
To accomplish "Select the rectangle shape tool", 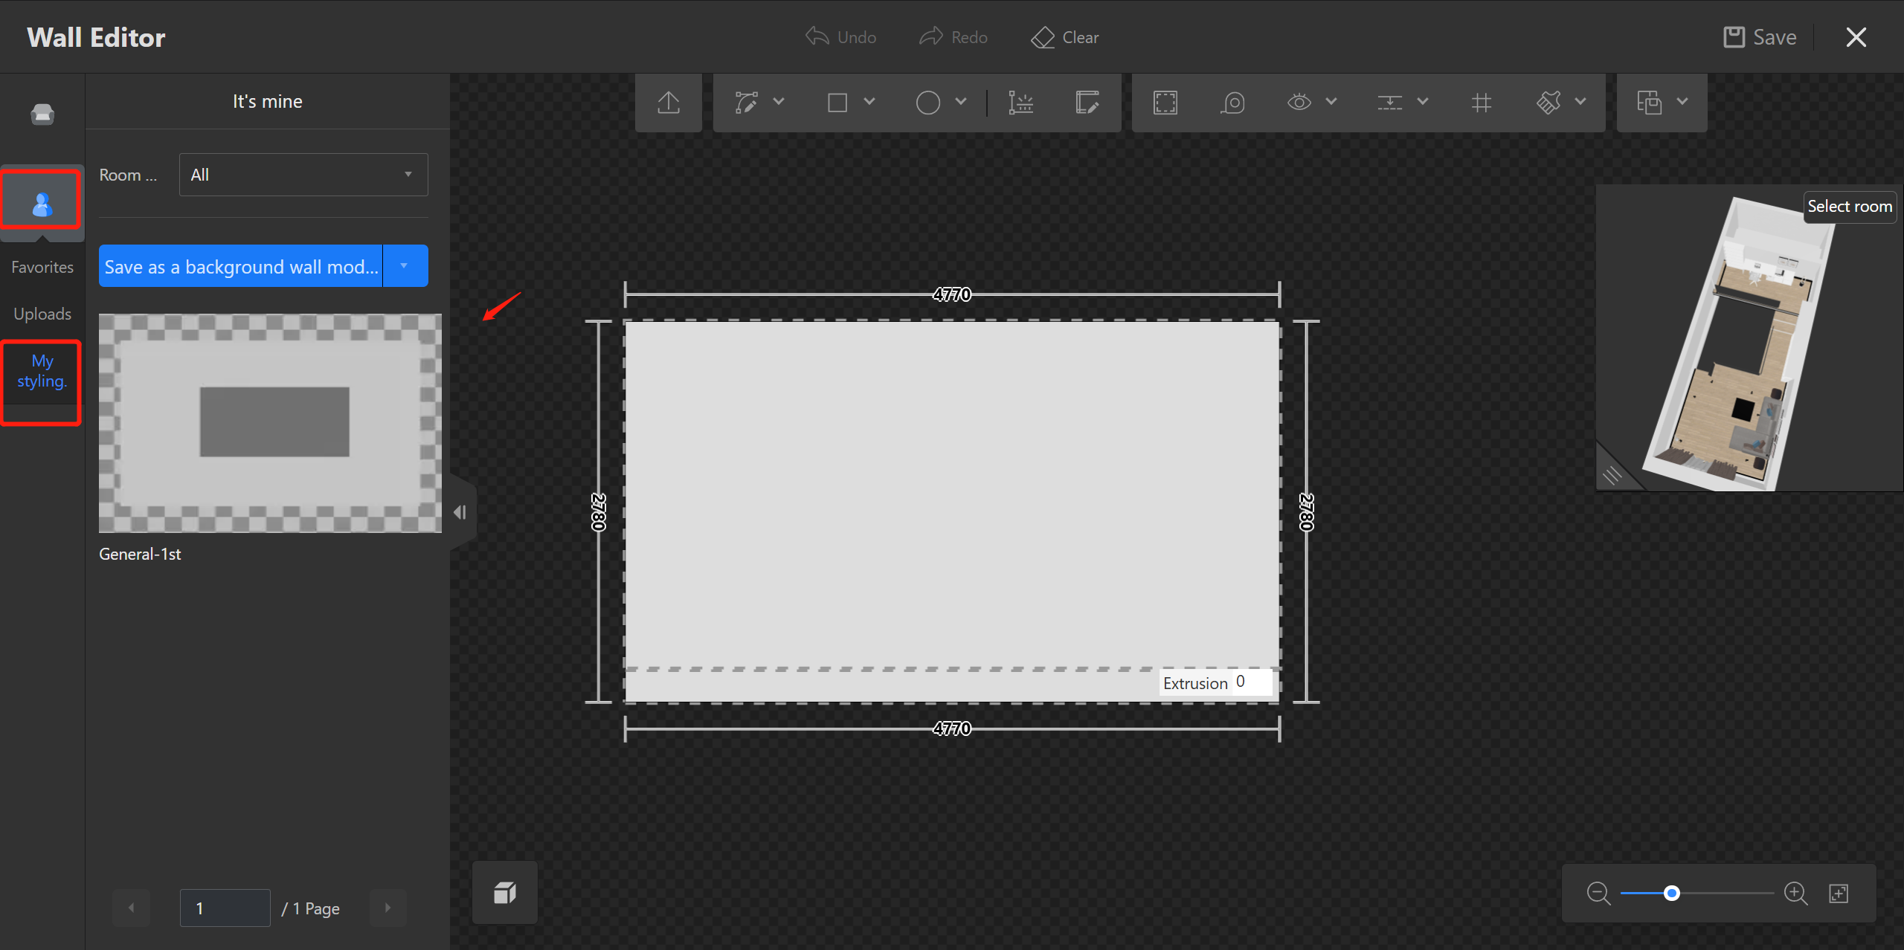I will [x=837, y=103].
